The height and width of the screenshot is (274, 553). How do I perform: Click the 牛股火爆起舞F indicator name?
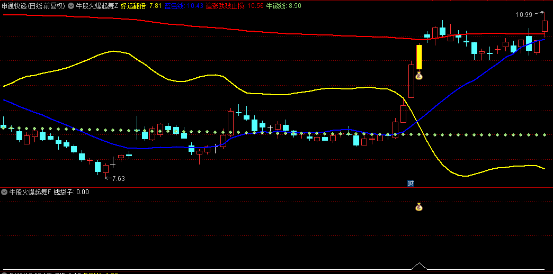point(30,192)
